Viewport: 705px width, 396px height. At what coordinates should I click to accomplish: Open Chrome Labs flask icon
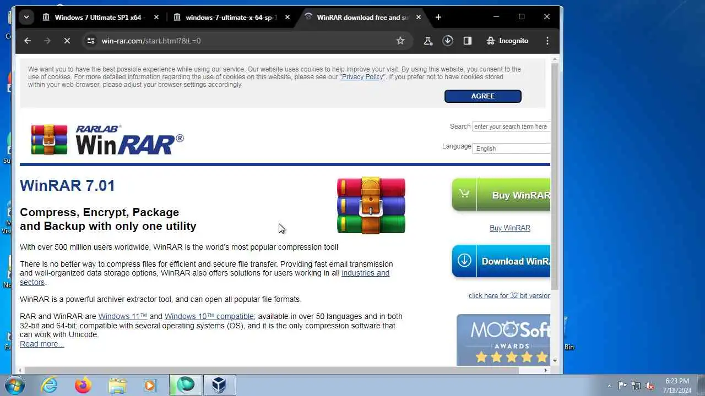tap(428, 41)
